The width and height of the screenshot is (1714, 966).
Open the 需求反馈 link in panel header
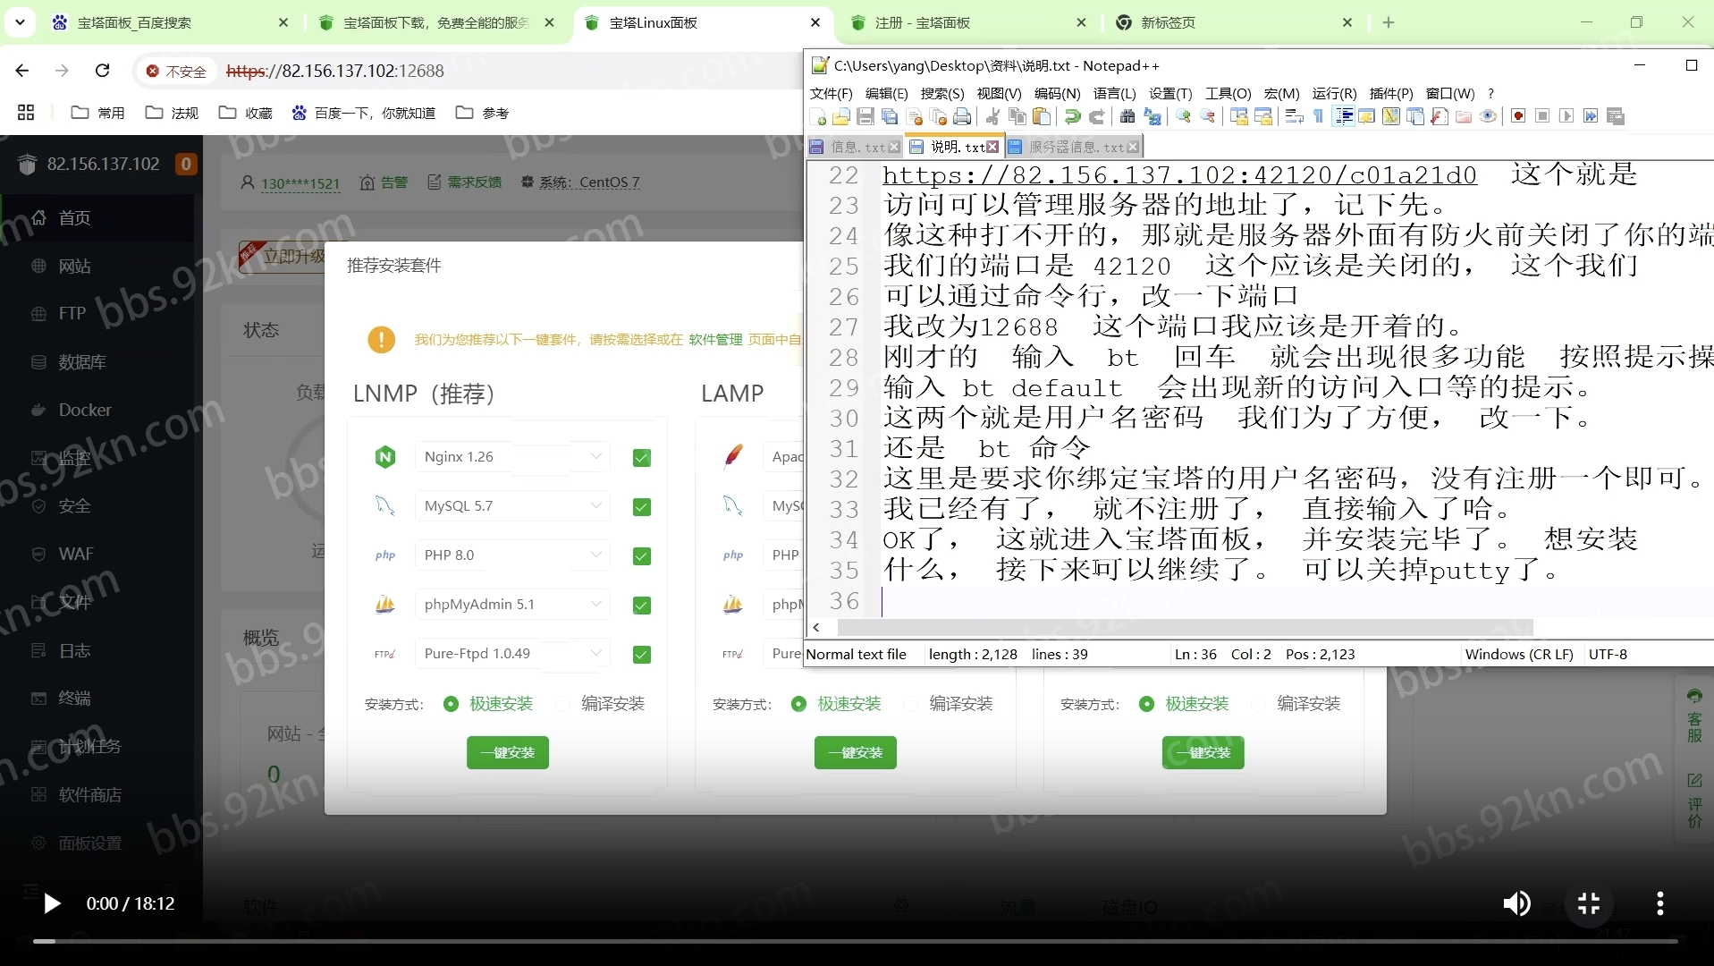464,182
